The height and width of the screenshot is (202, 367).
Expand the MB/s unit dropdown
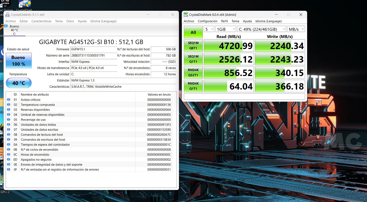tap(296, 29)
